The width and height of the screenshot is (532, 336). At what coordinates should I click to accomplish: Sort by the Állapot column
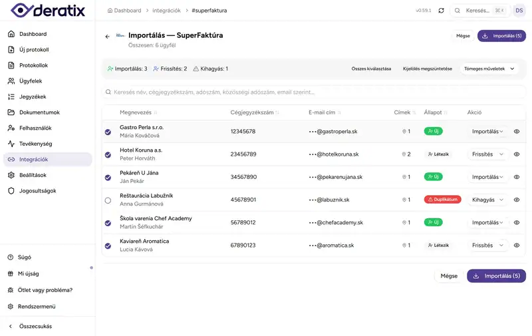pyautogui.click(x=436, y=112)
